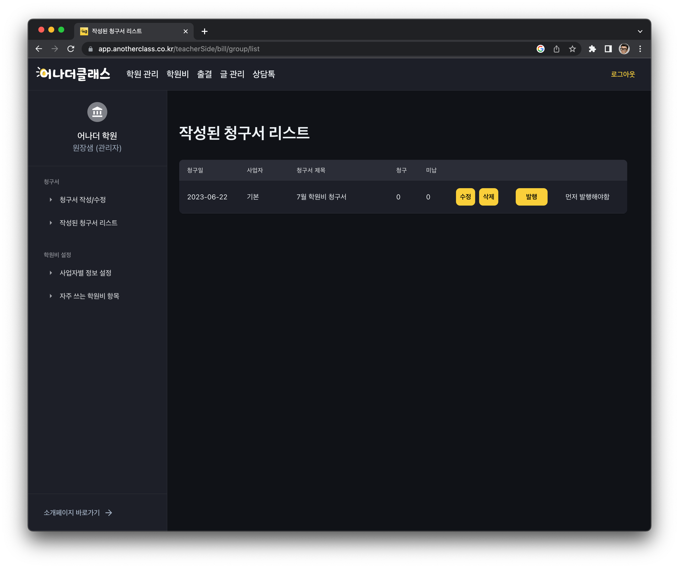Screen dimensions: 679x568
Task: Go back with browser back arrow
Action: point(39,49)
